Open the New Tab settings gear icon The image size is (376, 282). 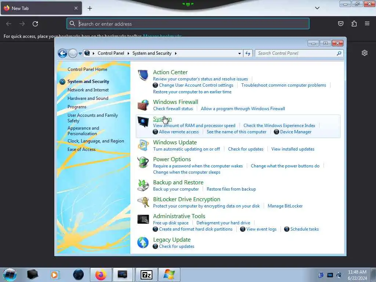tap(365, 53)
